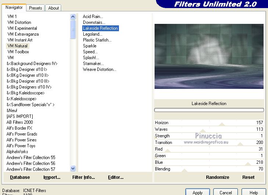Select the &<Bkg Designers sf10 IV> category
This screenshot has width=268, height=195.
29,87
